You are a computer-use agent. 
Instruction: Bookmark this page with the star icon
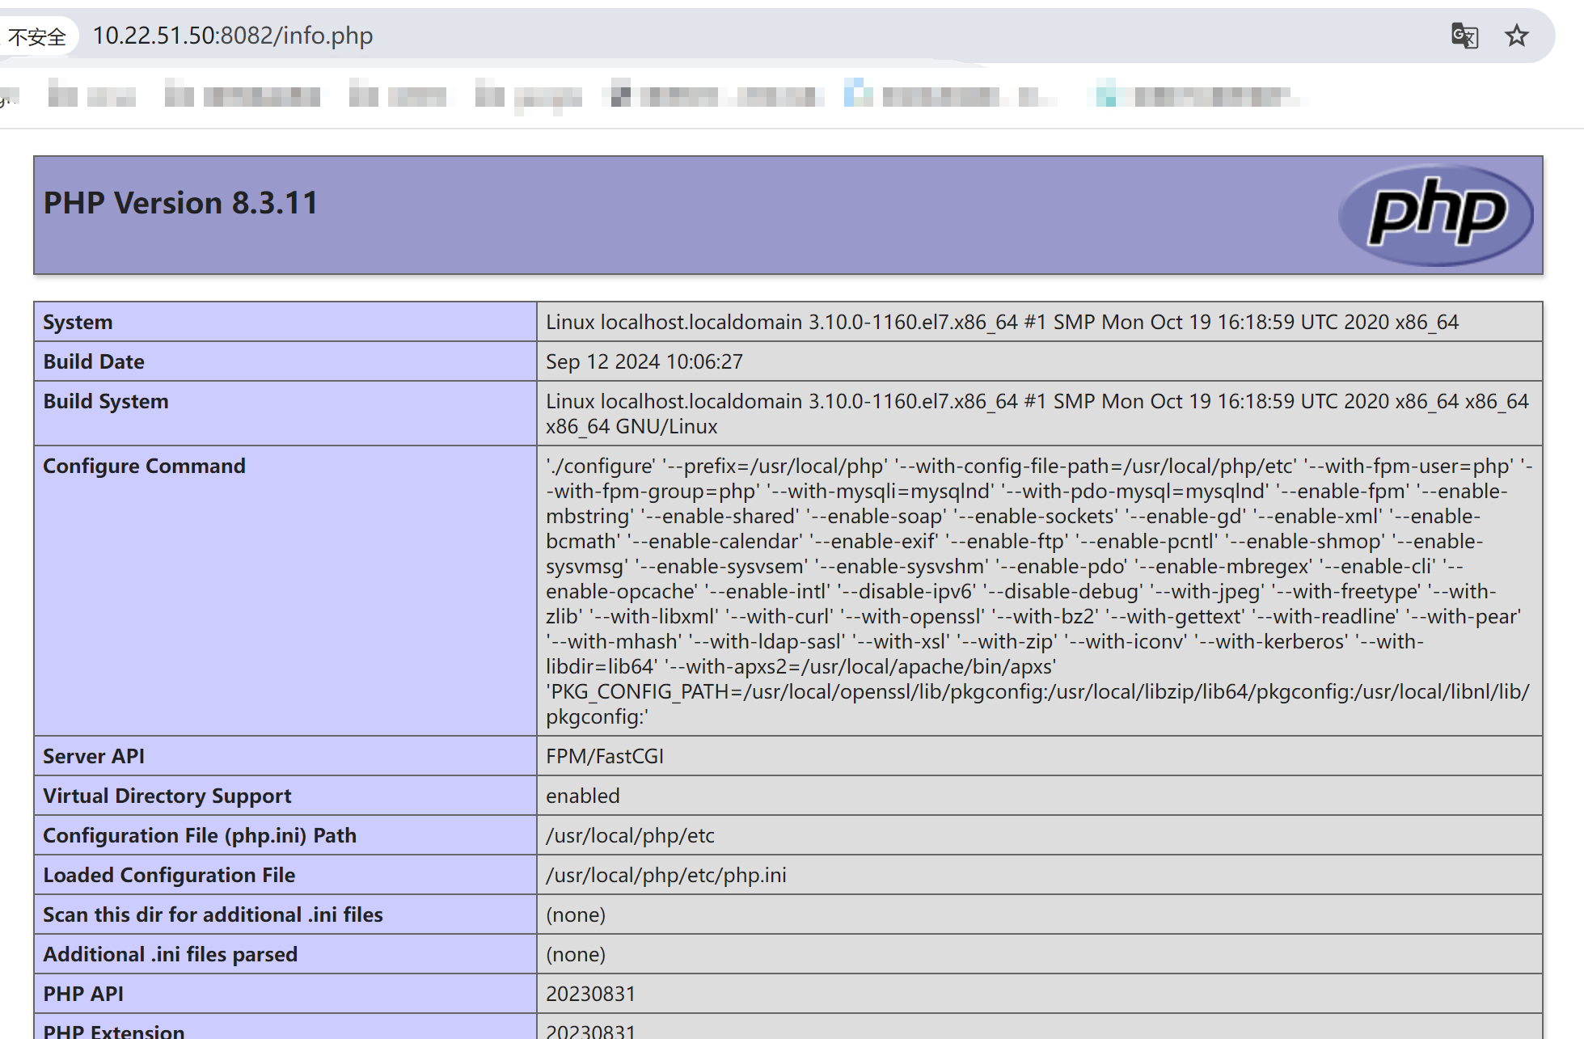tap(1516, 36)
